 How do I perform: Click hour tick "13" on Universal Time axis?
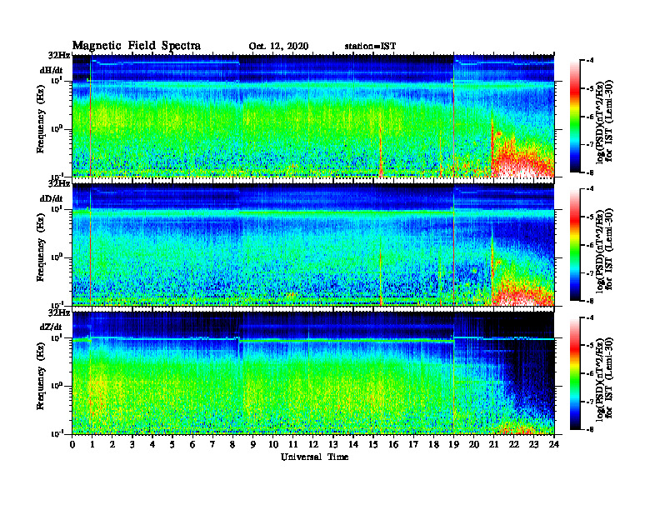pyautogui.click(x=333, y=444)
